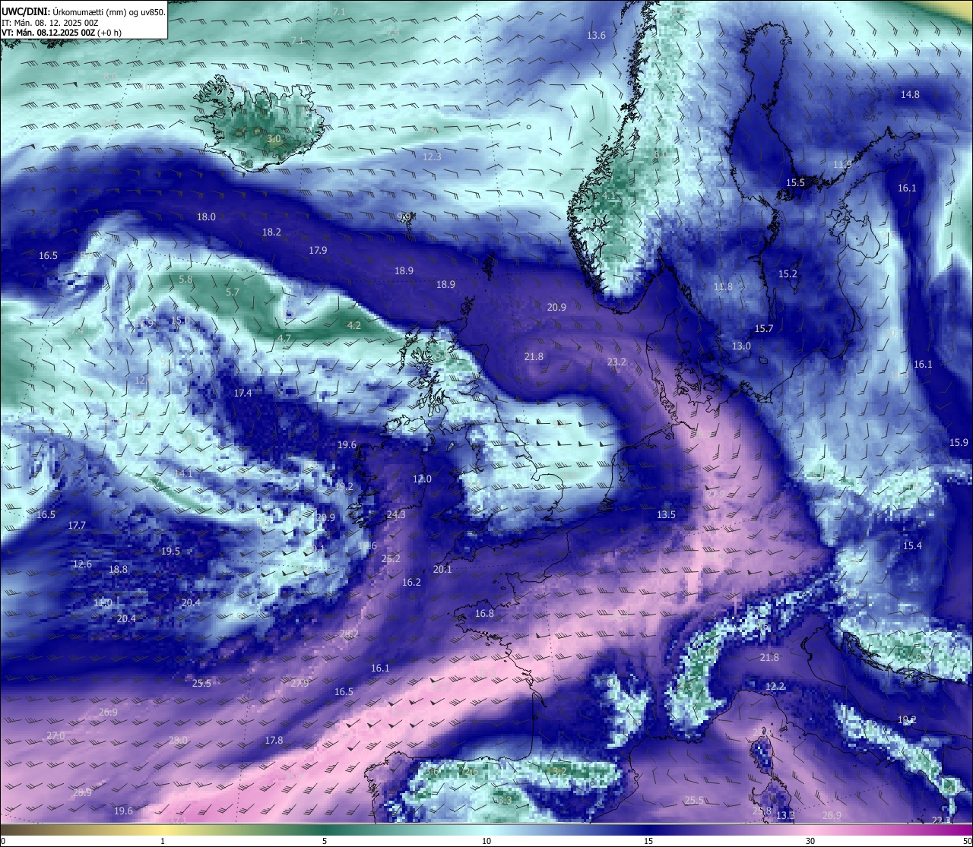973x847 pixels.
Task: Click the 18.2 map value
Action: pyautogui.click(x=271, y=232)
